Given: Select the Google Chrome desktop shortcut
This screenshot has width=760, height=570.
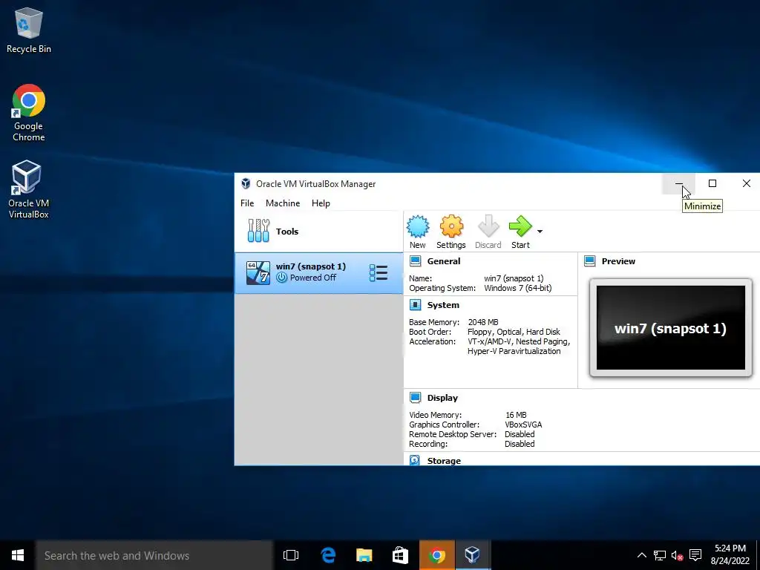Looking at the screenshot, I should pos(29,113).
